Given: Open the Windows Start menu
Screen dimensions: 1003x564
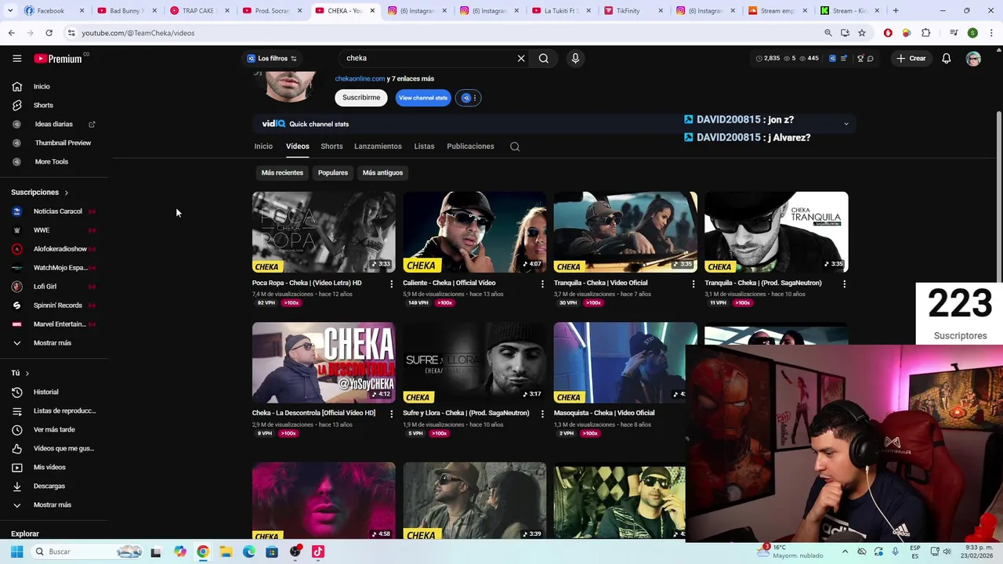Looking at the screenshot, I should pos(16,551).
